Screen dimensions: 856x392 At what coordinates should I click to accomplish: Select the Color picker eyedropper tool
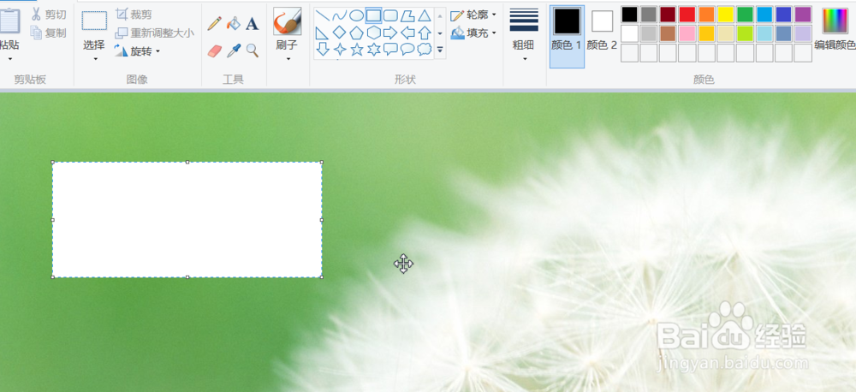click(234, 50)
